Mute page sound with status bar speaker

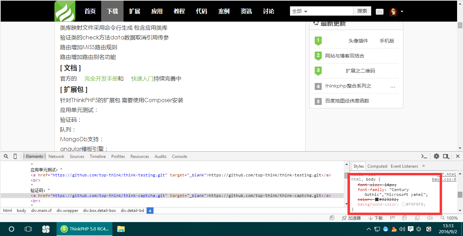point(430,218)
